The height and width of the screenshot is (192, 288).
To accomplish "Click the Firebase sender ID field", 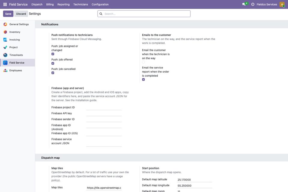I will click(x=104, y=119).
